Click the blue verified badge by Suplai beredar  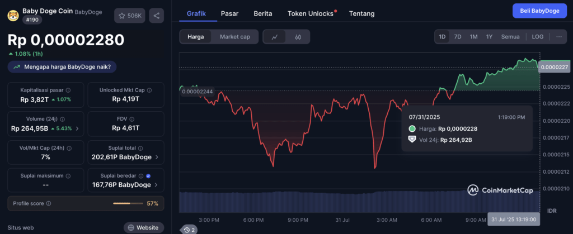148,176
